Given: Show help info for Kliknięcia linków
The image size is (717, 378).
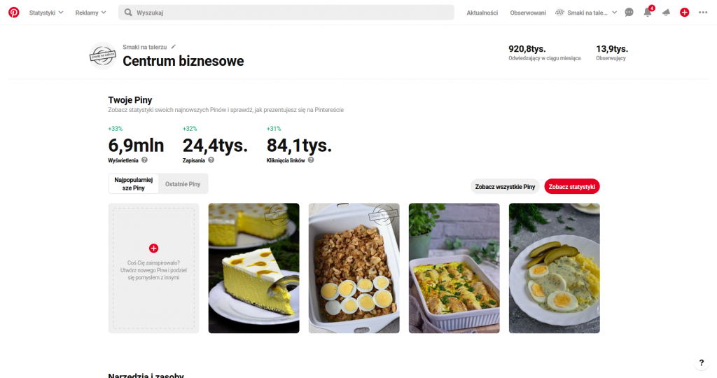Looking at the screenshot, I should [x=311, y=160].
